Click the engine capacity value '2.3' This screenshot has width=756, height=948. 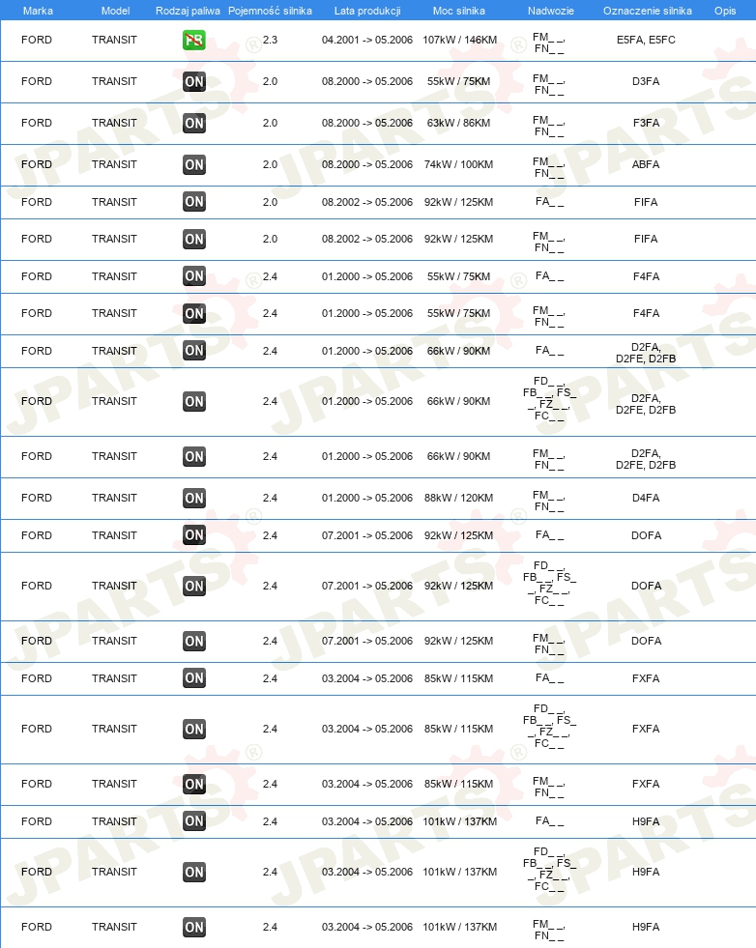tap(270, 40)
